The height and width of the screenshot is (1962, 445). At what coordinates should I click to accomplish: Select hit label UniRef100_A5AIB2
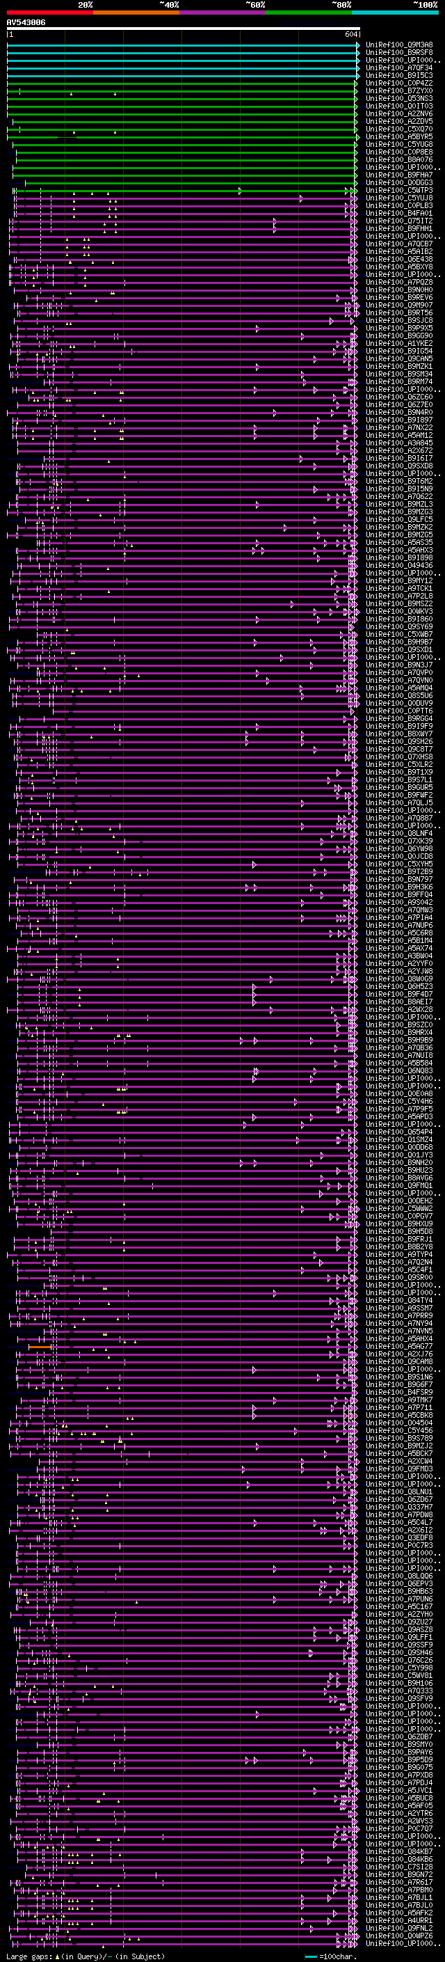pyautogui.click(x=399, y=251)
